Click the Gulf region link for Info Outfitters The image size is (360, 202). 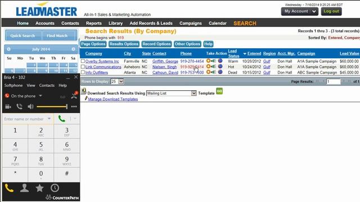tap(267, 72)
